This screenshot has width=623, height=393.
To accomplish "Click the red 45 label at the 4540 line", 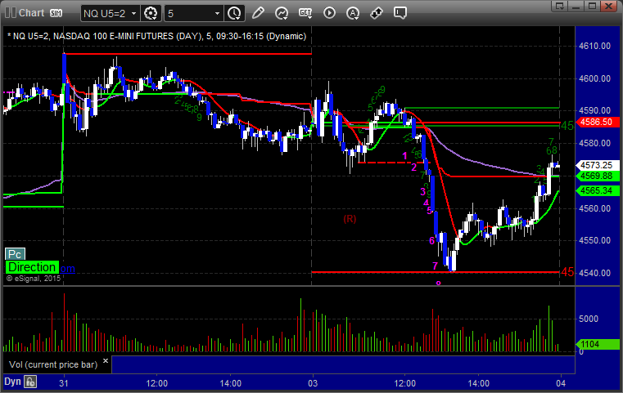I will 567,272.
